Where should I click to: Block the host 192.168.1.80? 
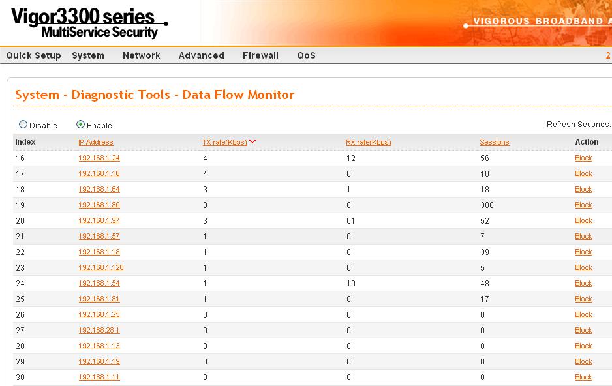tap(583, 205)
